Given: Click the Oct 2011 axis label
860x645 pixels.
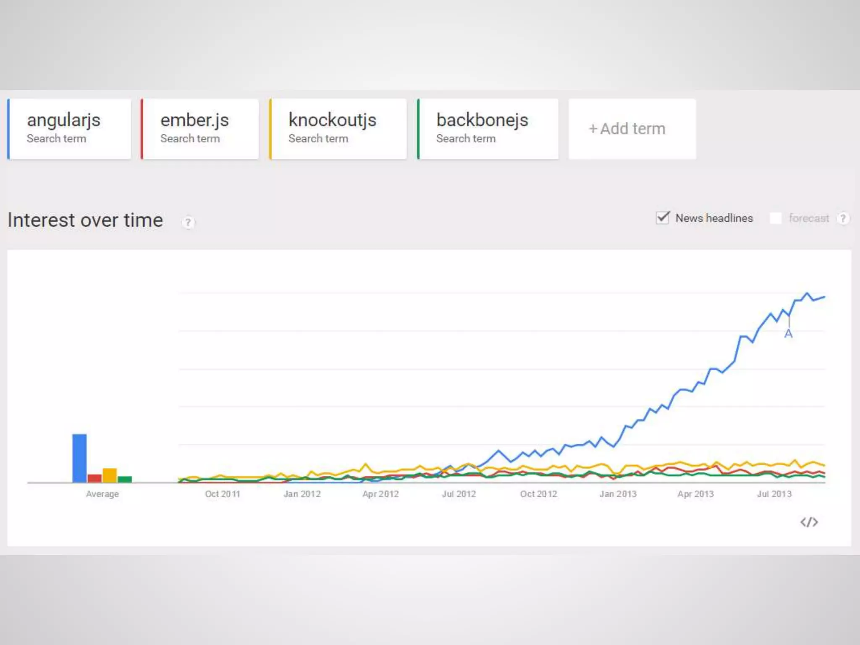Looking at the screenshot, I should point(222,494).
